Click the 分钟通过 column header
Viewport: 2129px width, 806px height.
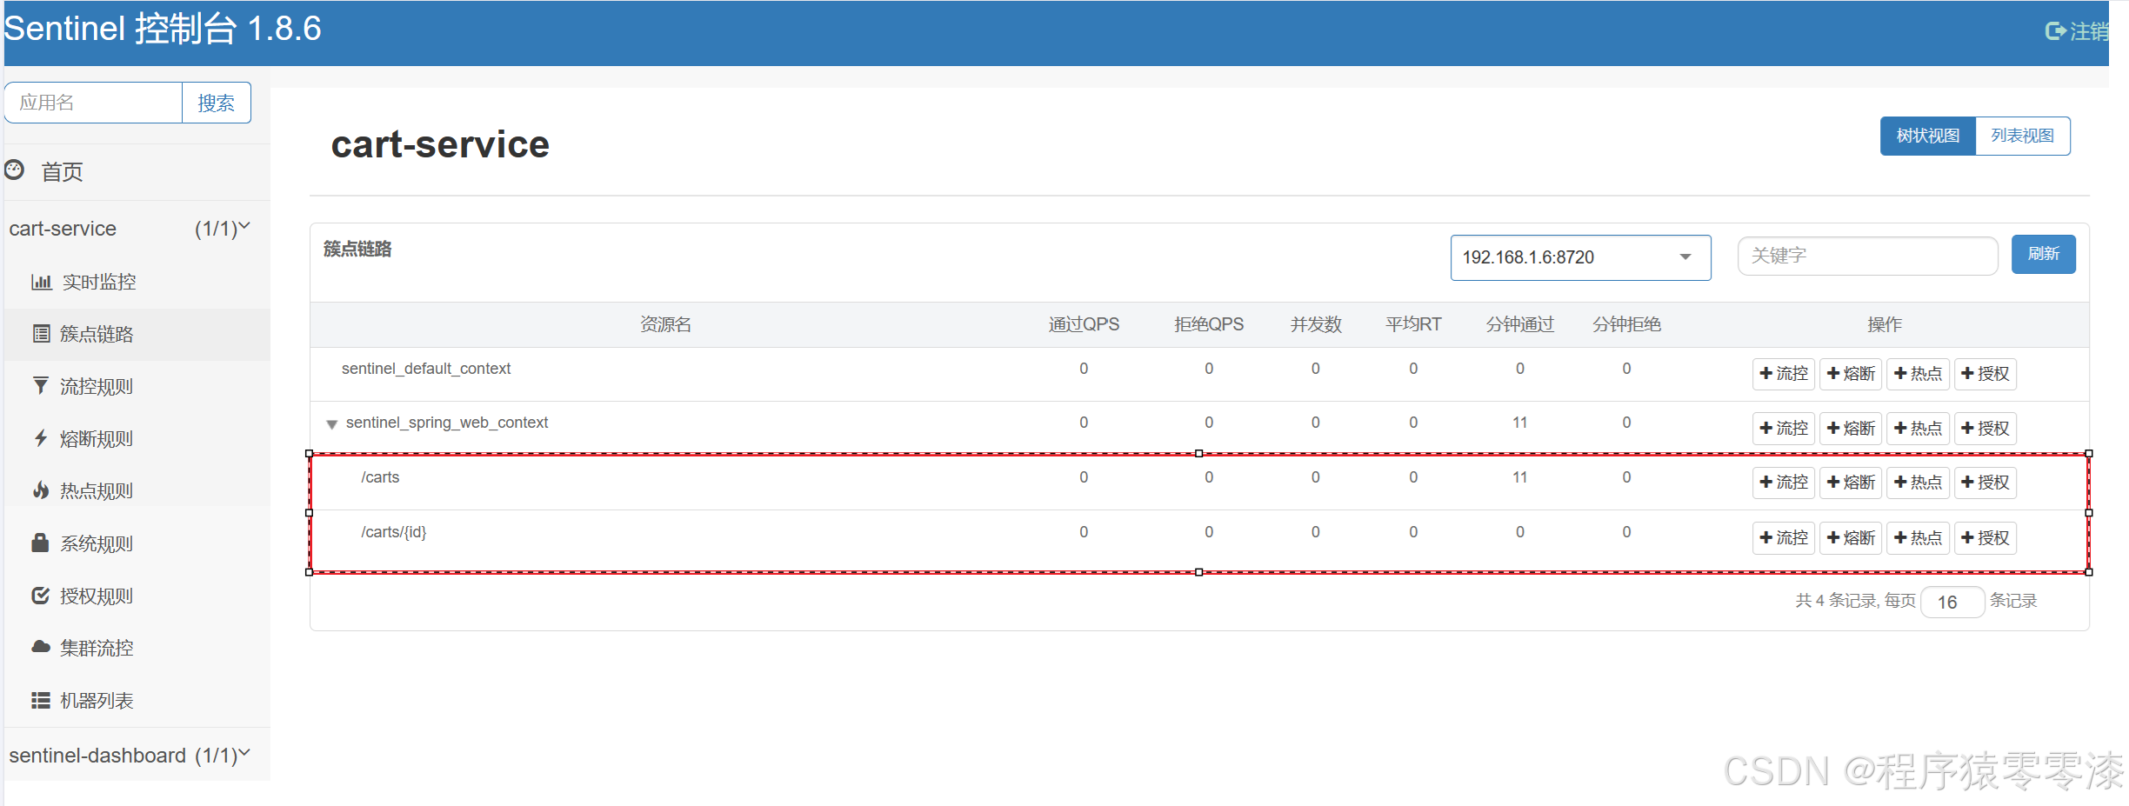[x=1520, y=324]
